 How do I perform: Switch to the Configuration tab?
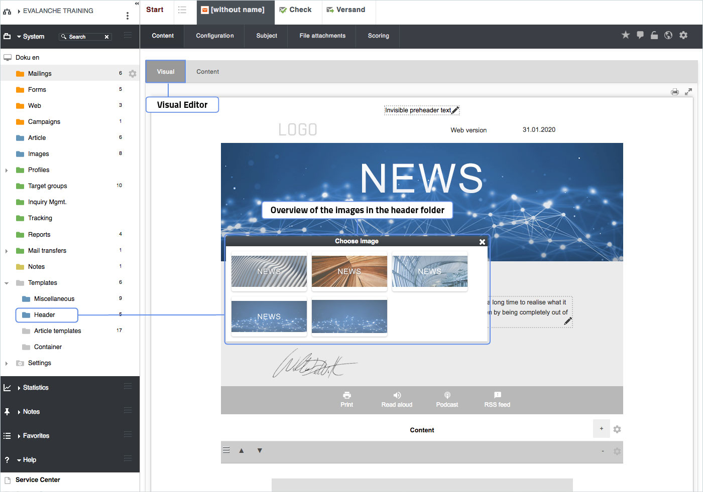coord(214,36)
